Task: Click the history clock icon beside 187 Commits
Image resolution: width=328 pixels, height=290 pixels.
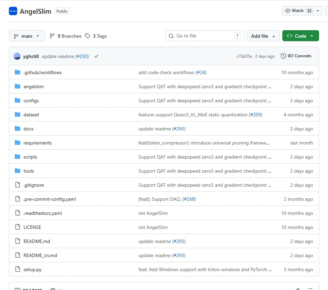Action: tap(283, 56)
